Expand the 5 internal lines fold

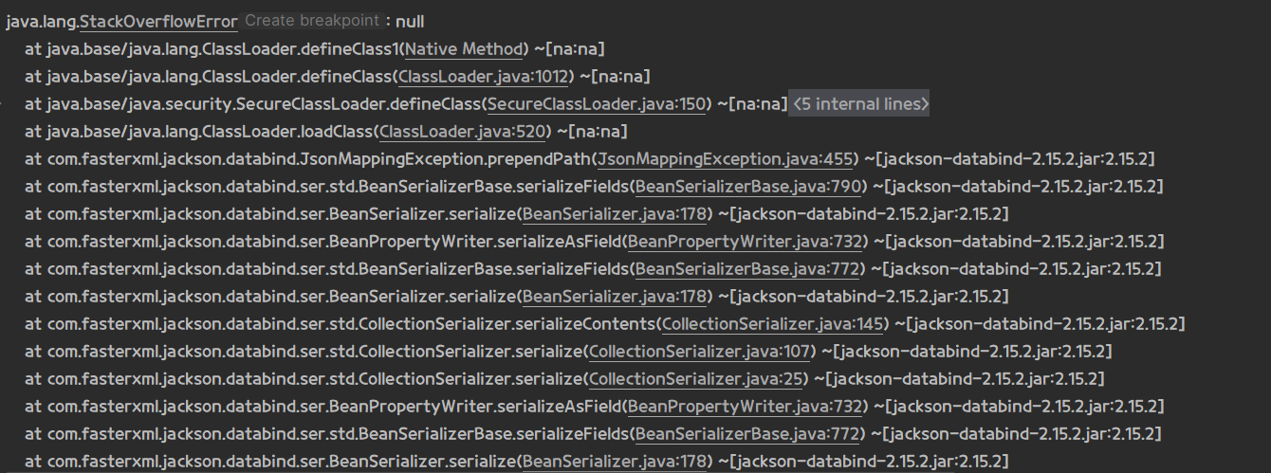(860, 103)
